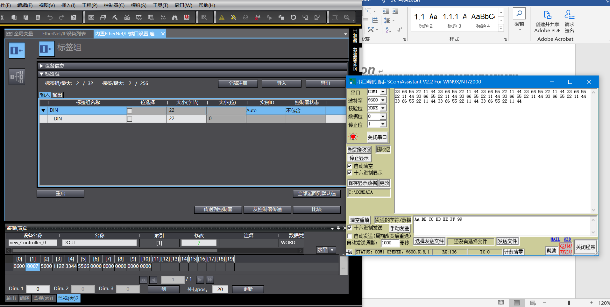Screen dimensions: 610x307
Task: Toggle 十六进制发送 checkbox
Action: point(350,228)
